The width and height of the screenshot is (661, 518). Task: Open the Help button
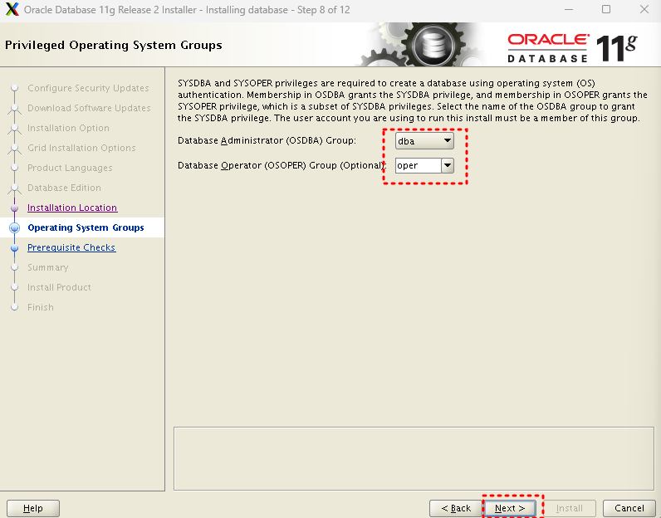[x=33, y=508]
